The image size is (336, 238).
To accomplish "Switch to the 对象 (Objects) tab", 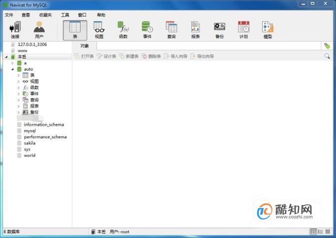I will (84, 46).
